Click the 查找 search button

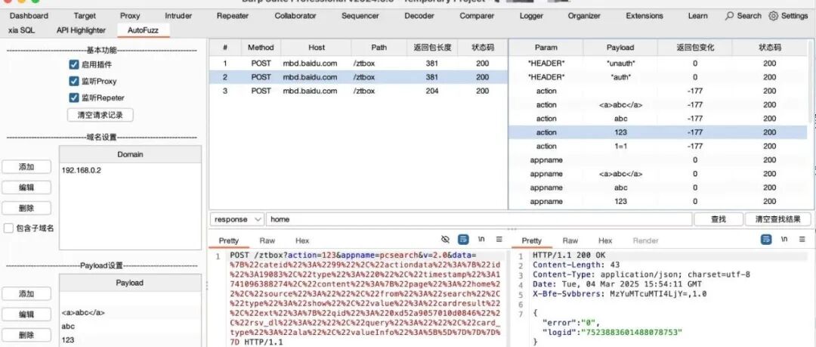tap(719, 219)
